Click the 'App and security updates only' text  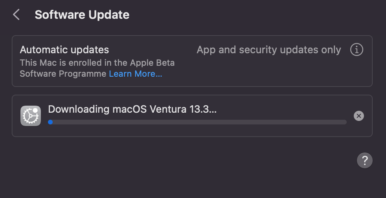(268, 50)
